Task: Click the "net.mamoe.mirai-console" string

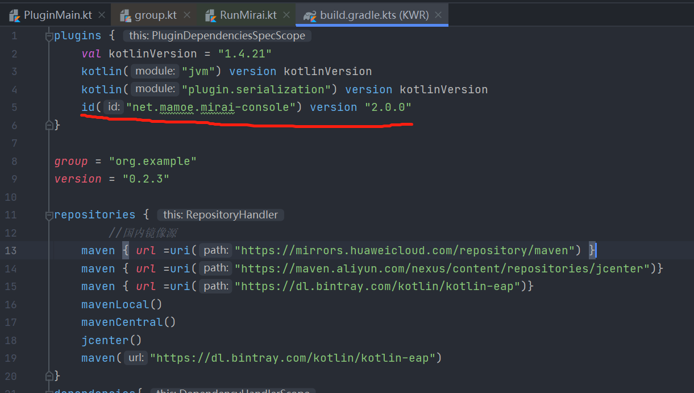Action: (211, 107)
